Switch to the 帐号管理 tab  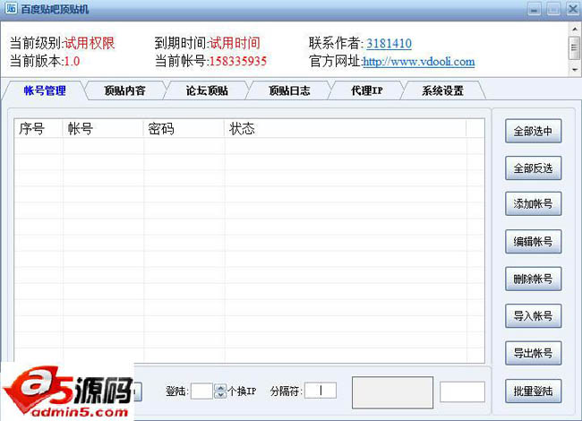45,90
